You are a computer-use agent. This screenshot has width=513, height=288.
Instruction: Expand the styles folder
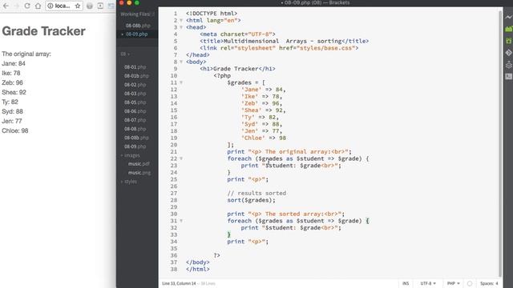[129, 182]
